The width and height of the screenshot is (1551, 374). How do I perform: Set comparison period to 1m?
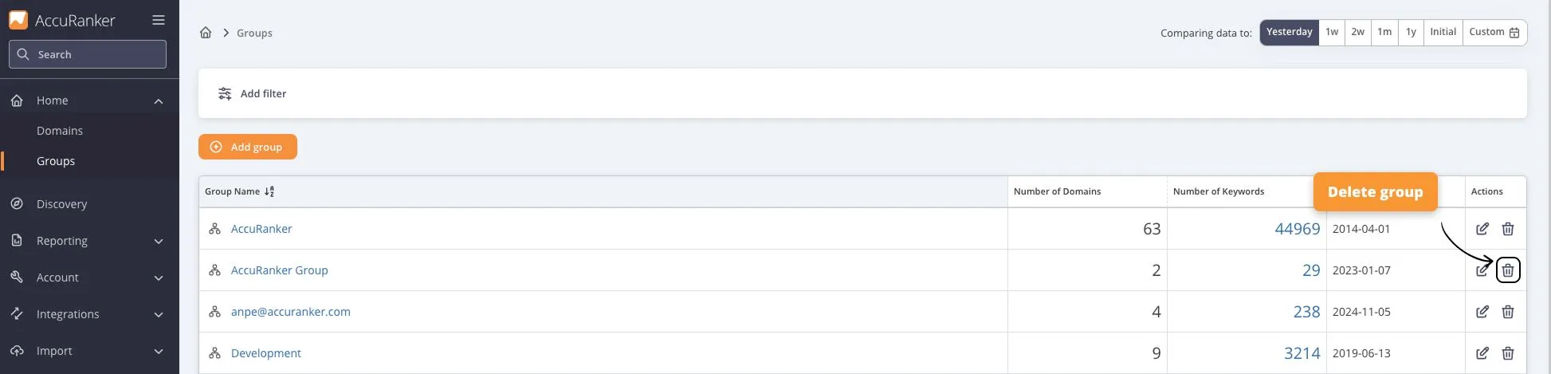coord(1384,32)
